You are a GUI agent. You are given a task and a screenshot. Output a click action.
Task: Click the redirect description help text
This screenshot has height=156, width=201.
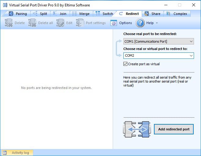point(157,81)
